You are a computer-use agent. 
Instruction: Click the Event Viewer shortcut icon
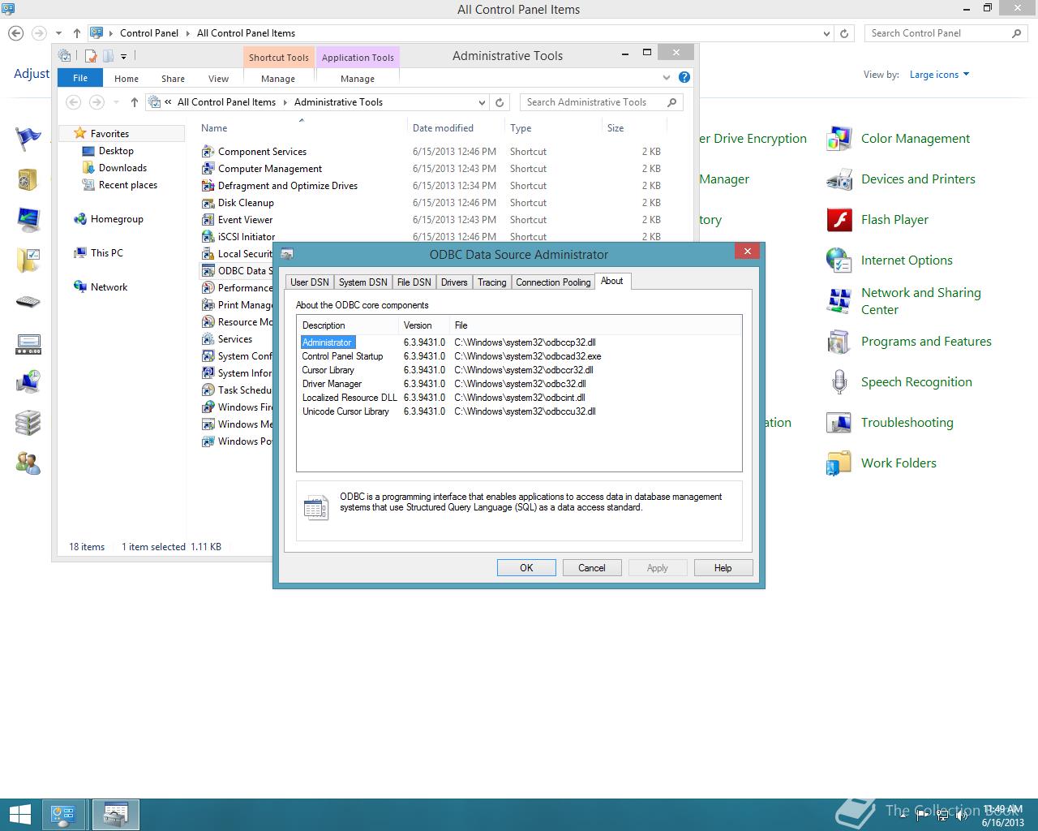208,220
